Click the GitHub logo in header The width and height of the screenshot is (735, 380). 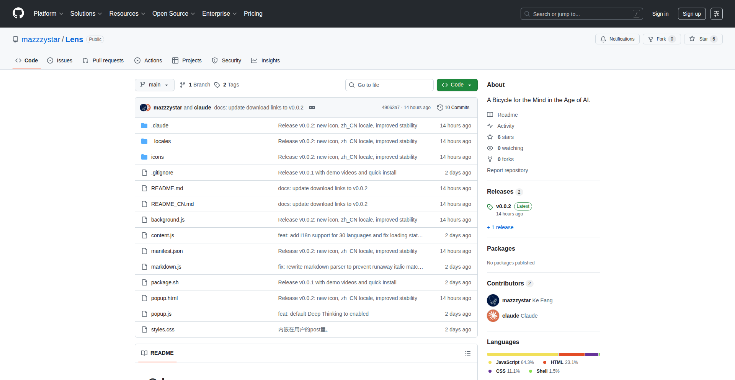tap(18, 13)
